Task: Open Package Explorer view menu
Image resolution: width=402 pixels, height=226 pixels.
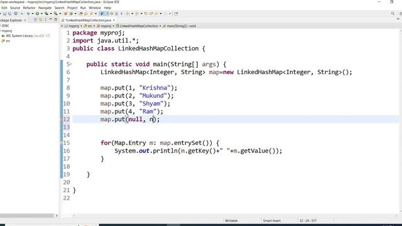Action: point(45,19)
